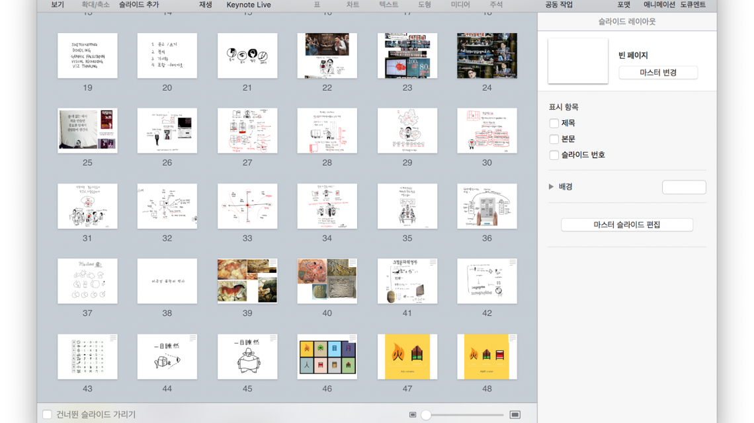Expand the 배경 (background) section
Image resolution: width=754 pixels, height=423 pixels.
[552, 187]
